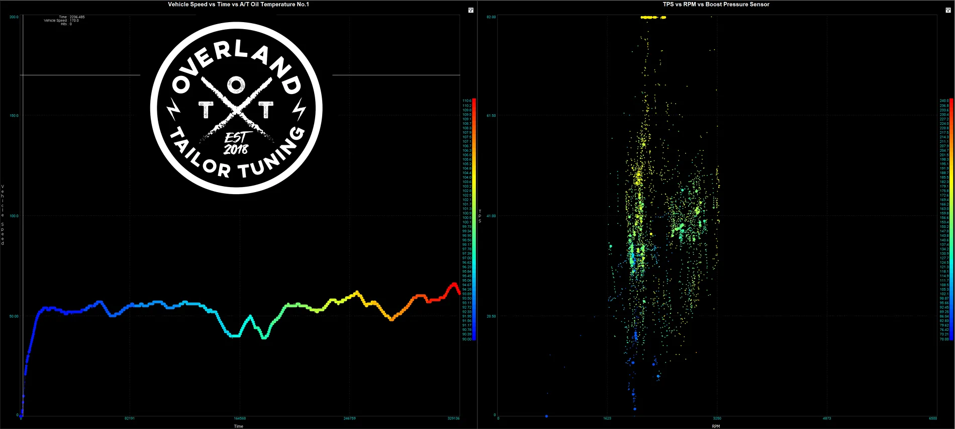Click the 82191 tick on Time axis

tap(130, 418)
